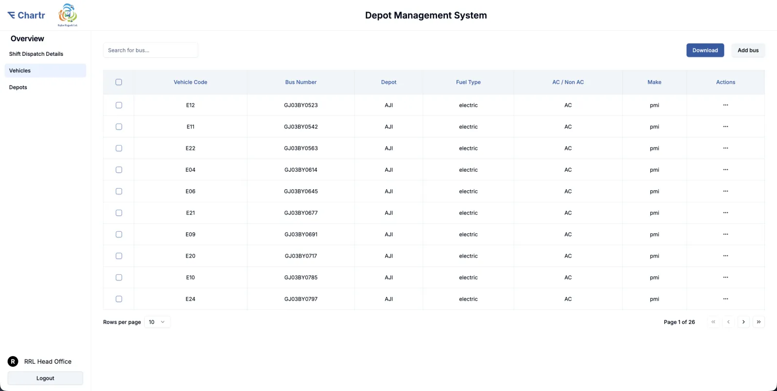Click the Add bus button

click(748, 50)
